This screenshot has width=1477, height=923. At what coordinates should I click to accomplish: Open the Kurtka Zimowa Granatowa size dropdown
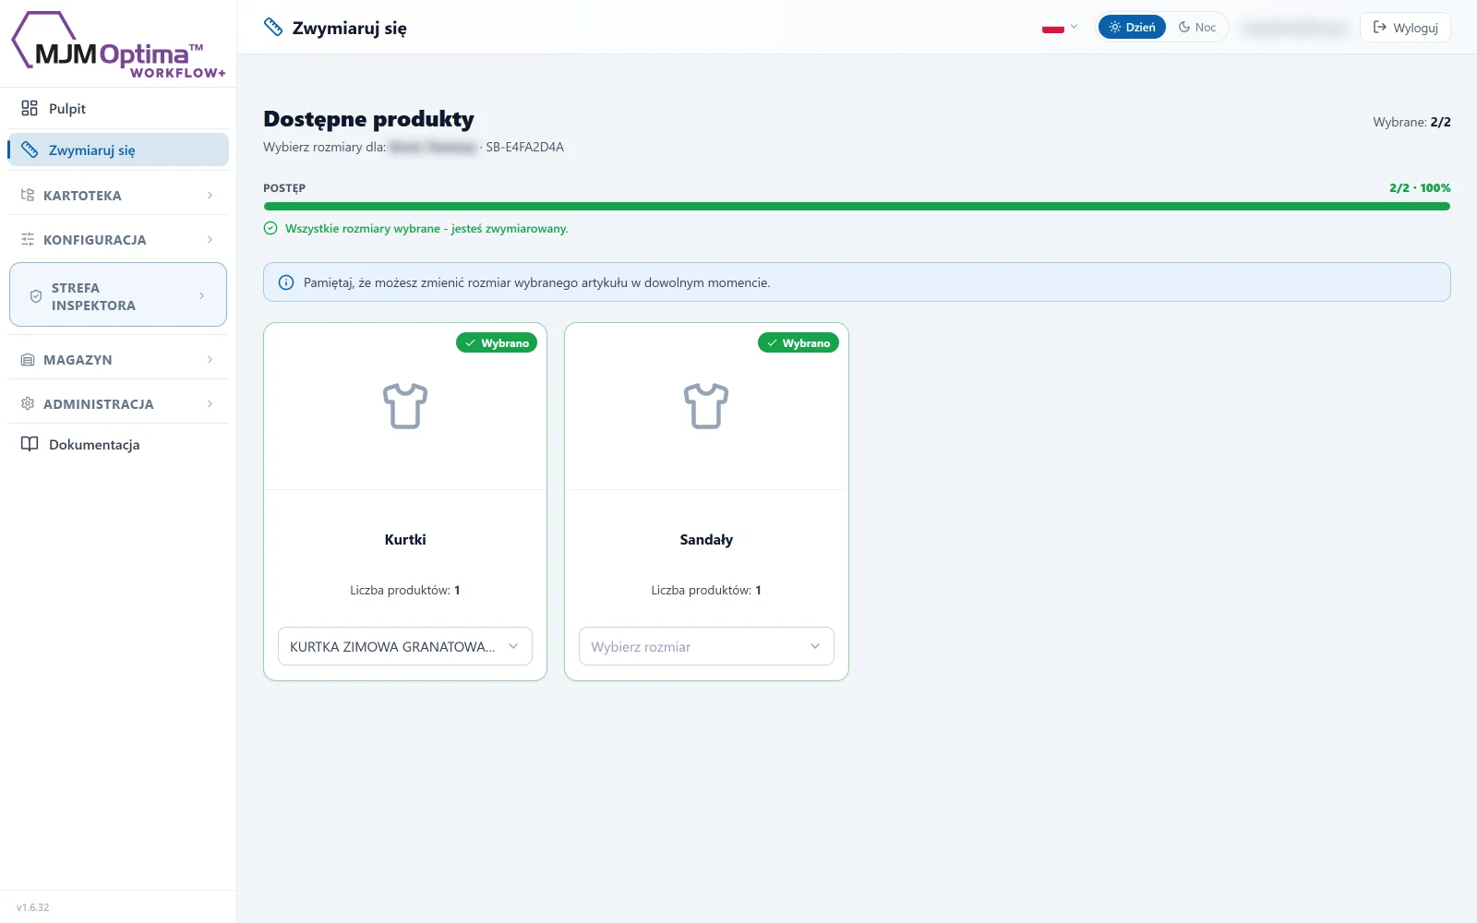405,646
